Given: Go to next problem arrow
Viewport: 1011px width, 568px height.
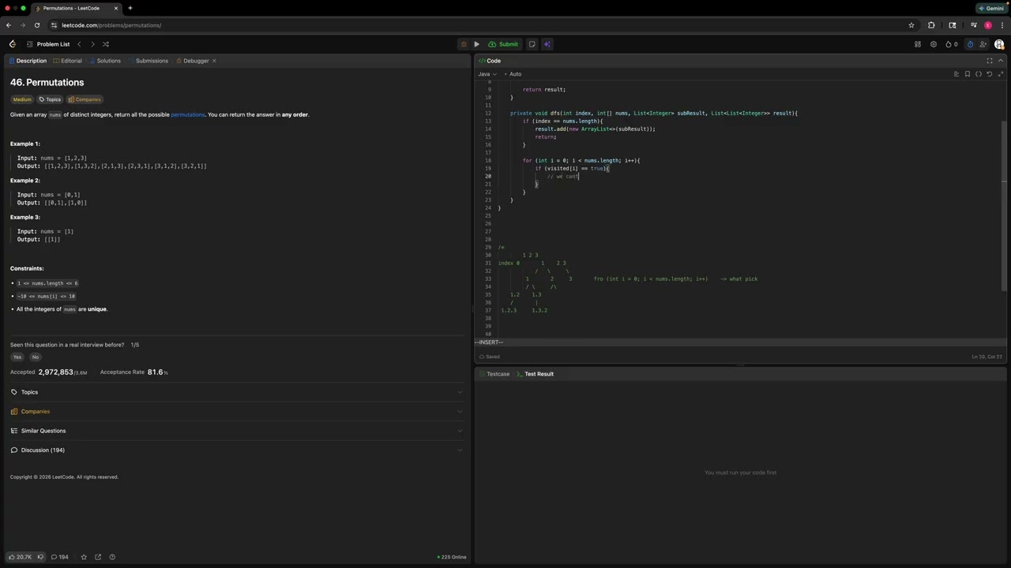Looking at the screenshot, I should (92, 44).
